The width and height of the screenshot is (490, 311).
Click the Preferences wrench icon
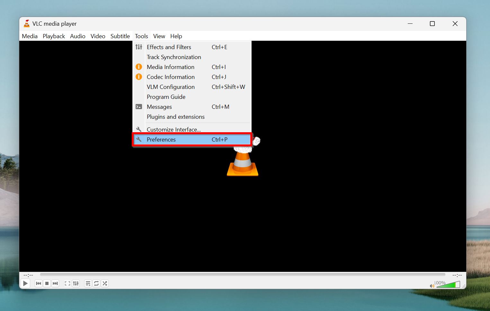[x=139, y=139]
